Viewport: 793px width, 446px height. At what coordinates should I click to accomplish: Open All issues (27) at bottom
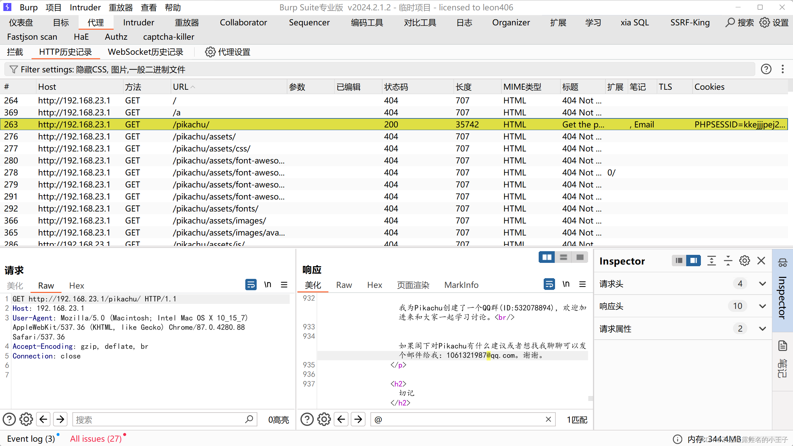96,438
